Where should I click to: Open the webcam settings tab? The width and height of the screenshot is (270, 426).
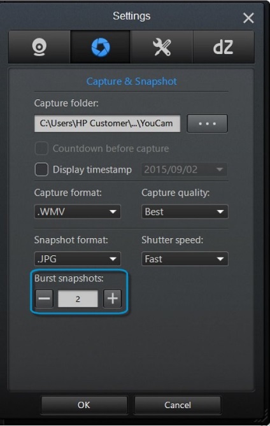tap(39, 47)
